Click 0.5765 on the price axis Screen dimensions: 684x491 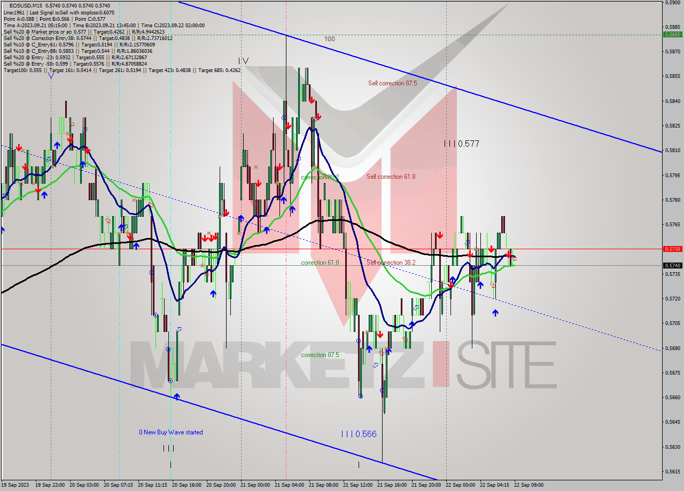(672, 225)
